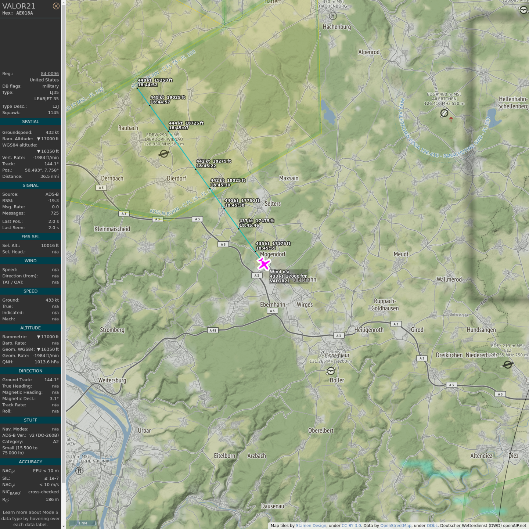Viewport: 529px width, 529px height.
Task: Click the airfield icon in top-right corner
Action: pyautogui.click(x=524, y=10)
